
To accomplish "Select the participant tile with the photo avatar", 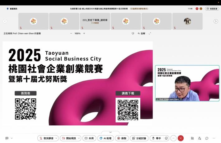I will 187,21.
